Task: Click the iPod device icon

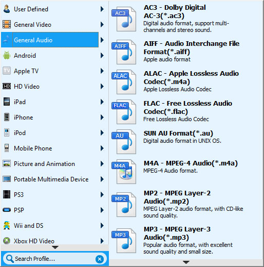Action: (x=7, y=132)
